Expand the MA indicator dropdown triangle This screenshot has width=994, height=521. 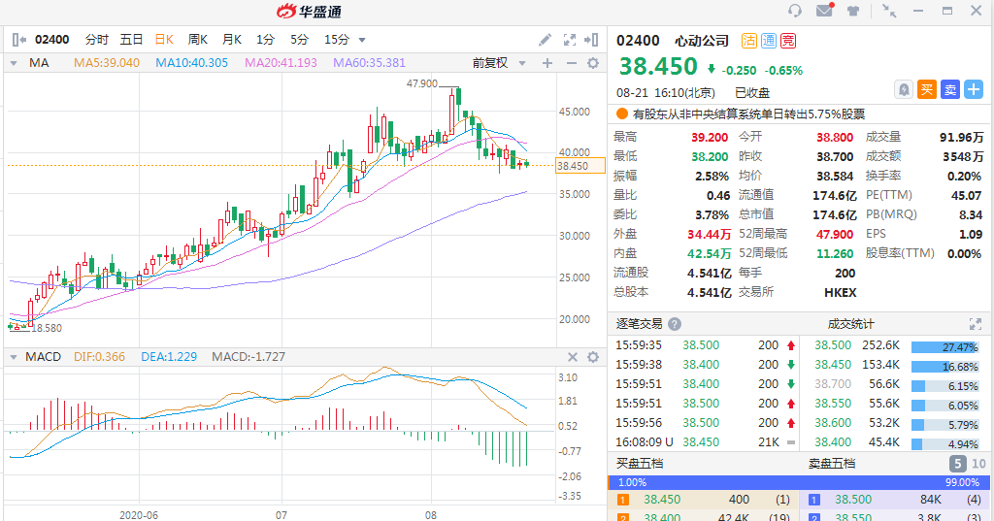point(13,63)
